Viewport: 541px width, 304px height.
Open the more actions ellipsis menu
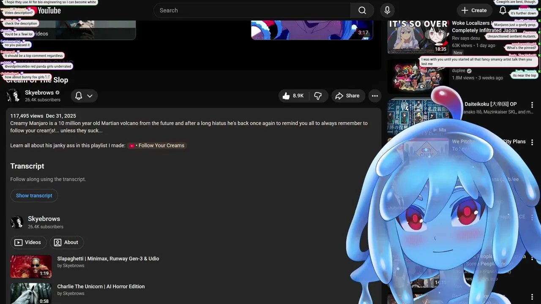pos(375,96)
